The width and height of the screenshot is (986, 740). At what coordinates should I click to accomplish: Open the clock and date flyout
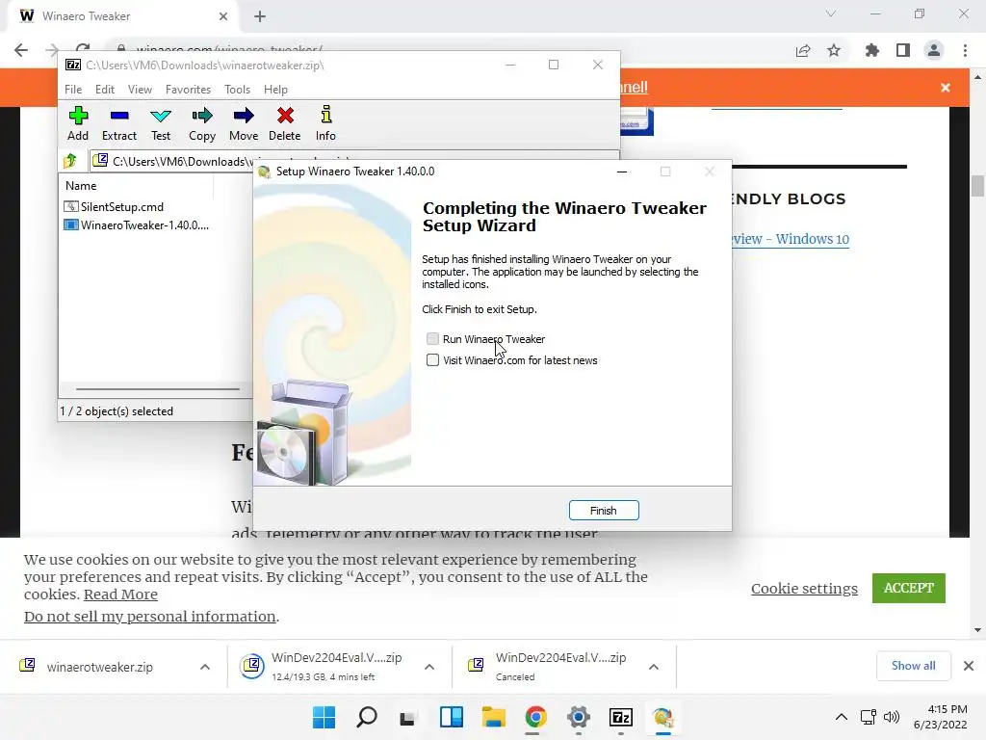941,717
